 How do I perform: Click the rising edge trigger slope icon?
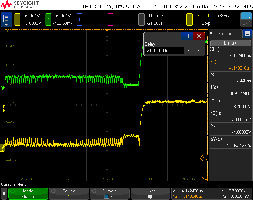pyautogui.click(x=198, y=16)
